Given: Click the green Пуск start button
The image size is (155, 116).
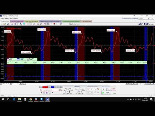Looking at the screenshot, I should coord(106,92).
